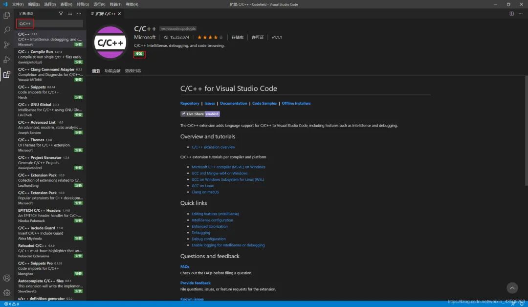Viewport: 528px width, 307px height.
Task: Click the green install button in extension header
Action: click(x=139, y=54)
